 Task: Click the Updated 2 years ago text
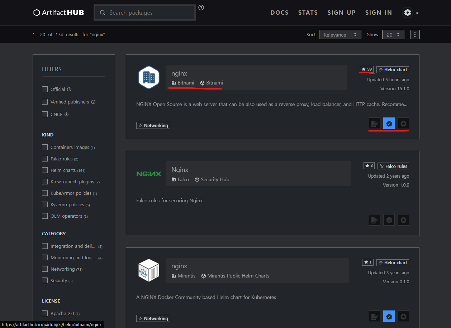(x=389, y=176)
